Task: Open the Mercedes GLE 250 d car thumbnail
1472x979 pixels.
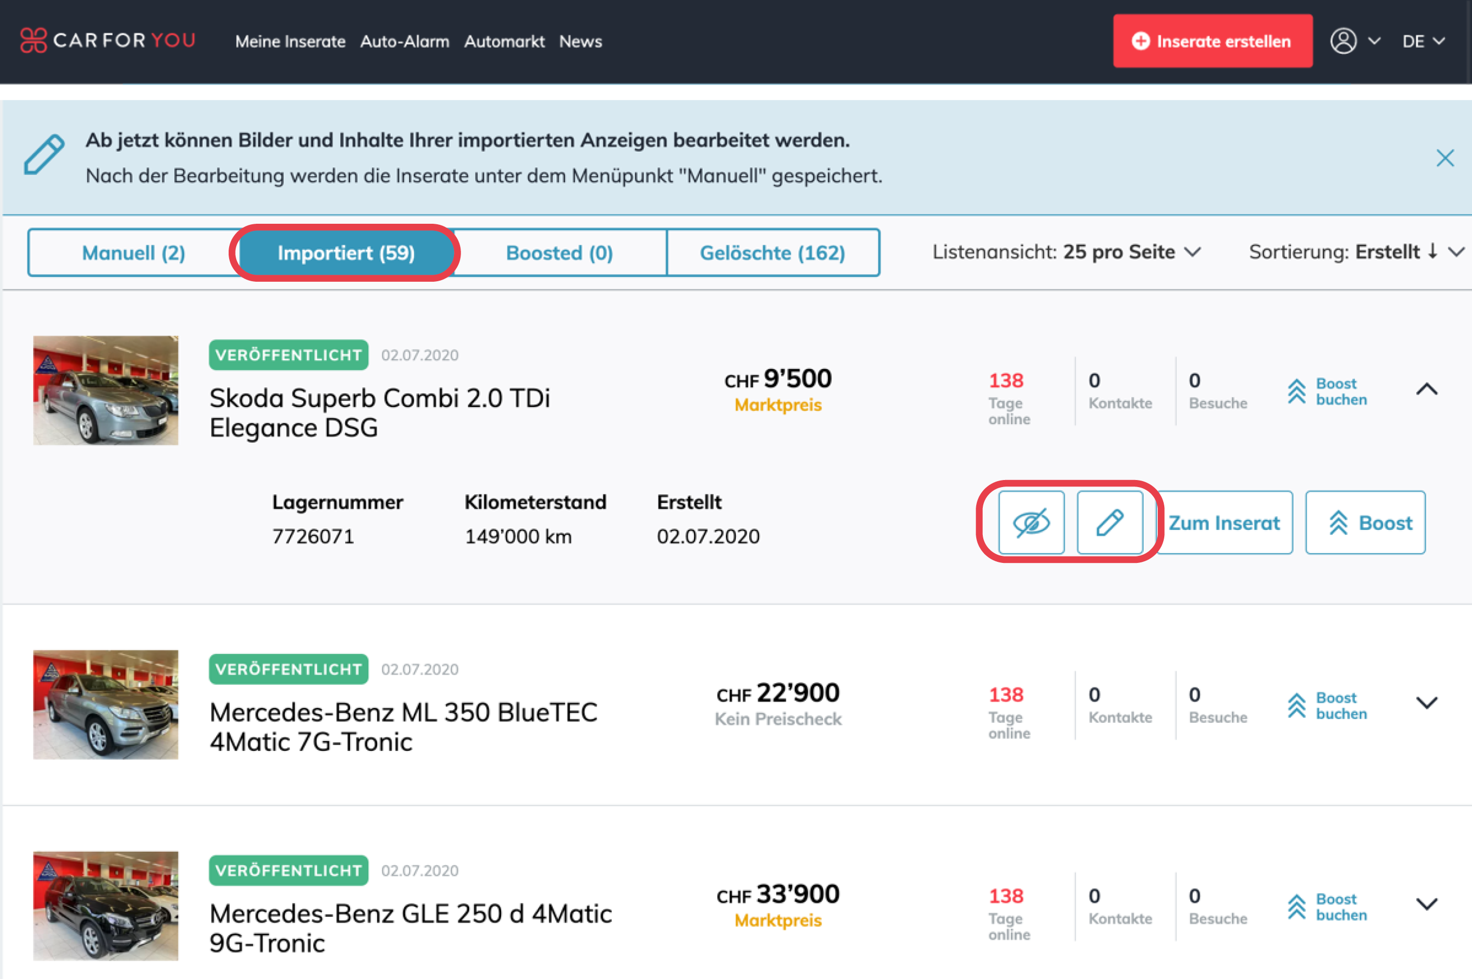Action: [106, 906]
